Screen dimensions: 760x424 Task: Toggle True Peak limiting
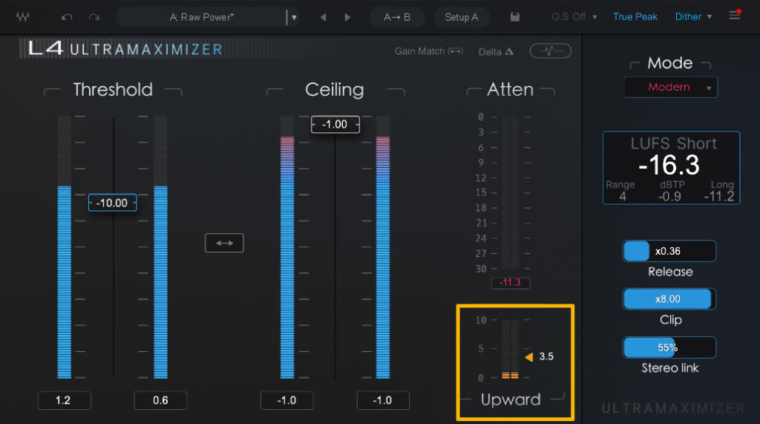coord(635,16)
